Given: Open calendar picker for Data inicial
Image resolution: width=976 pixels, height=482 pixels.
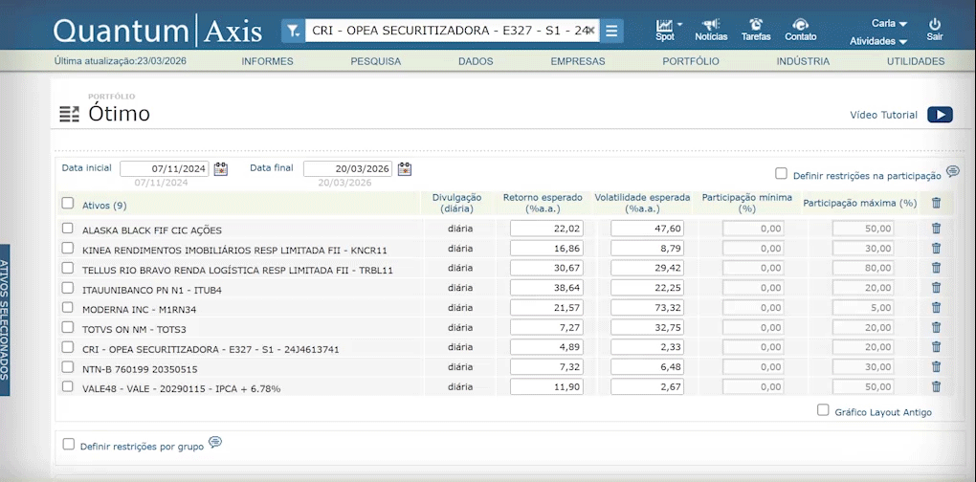Looking at the screenshot, I should click(221, 169).
